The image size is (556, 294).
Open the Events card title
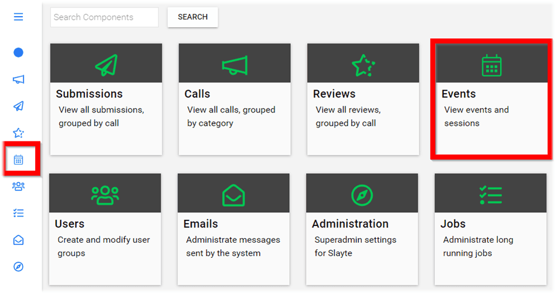(458, 94)
